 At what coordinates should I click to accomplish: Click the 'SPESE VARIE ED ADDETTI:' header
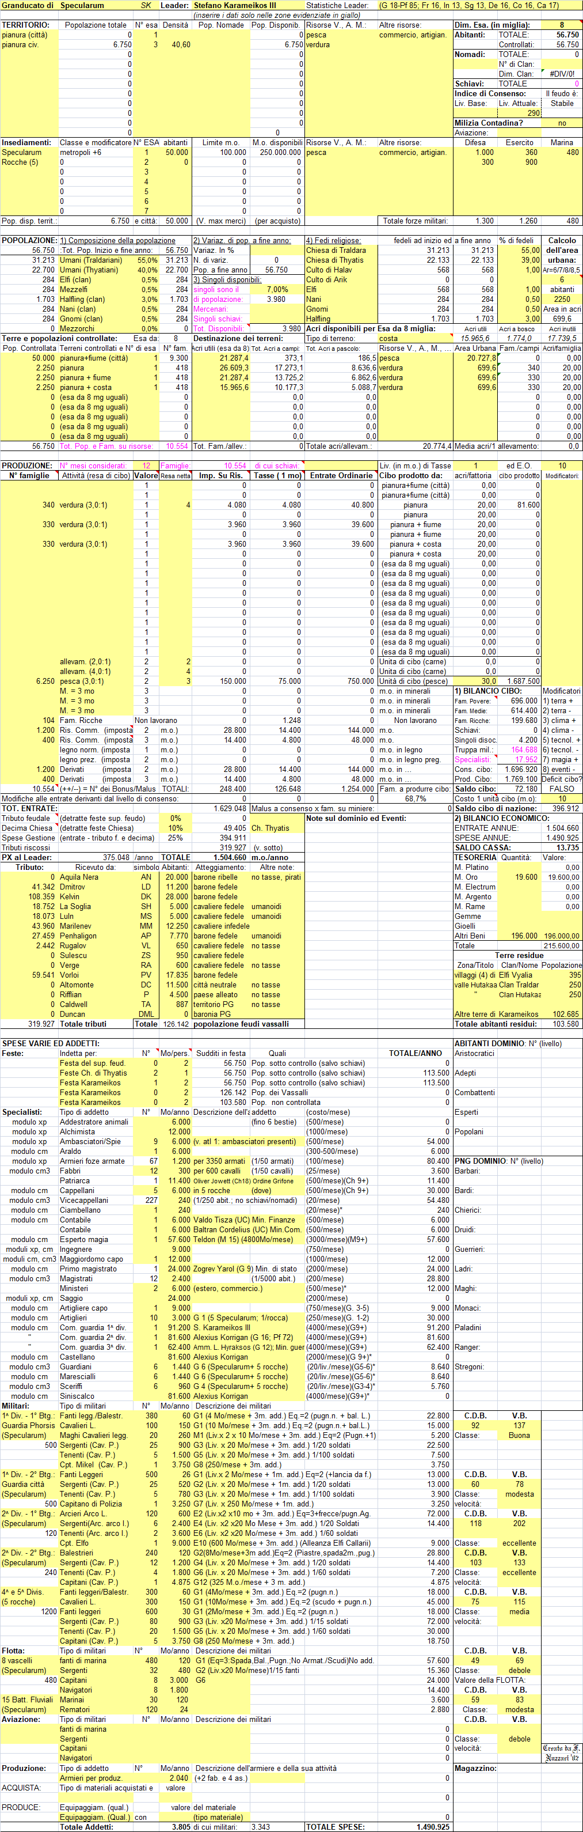click(x=51, y=1044)
